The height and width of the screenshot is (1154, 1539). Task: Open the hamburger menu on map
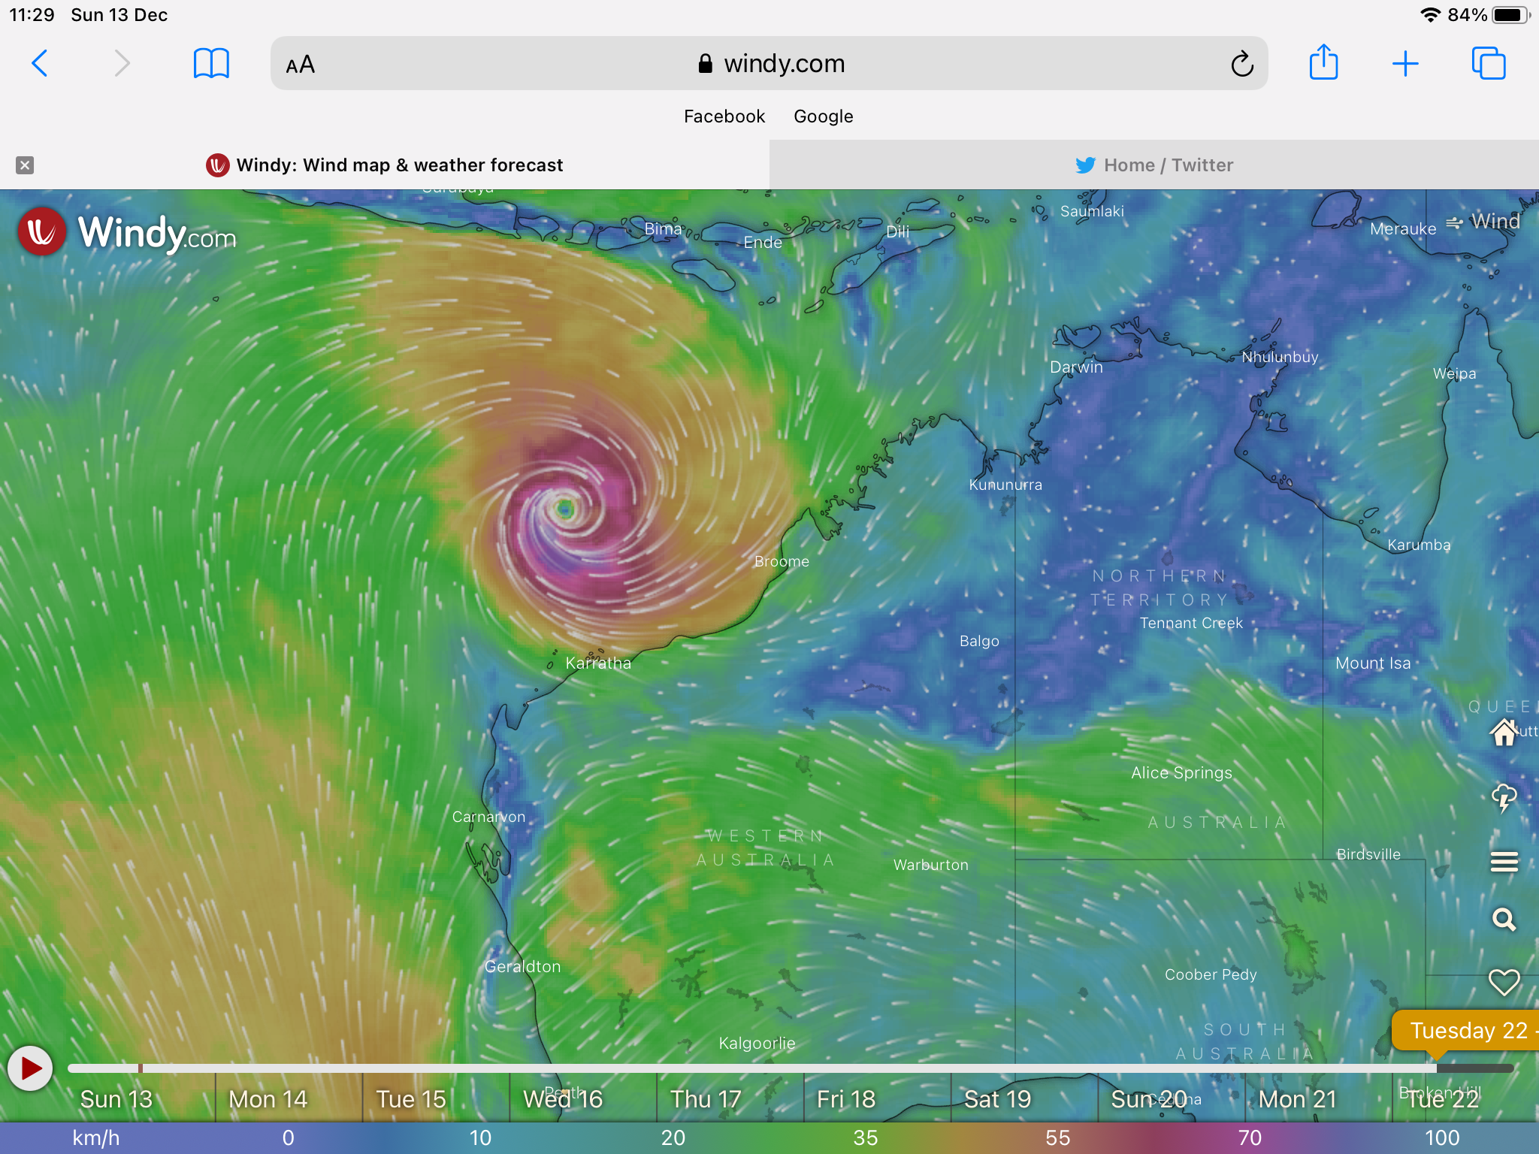(1504, 861)
